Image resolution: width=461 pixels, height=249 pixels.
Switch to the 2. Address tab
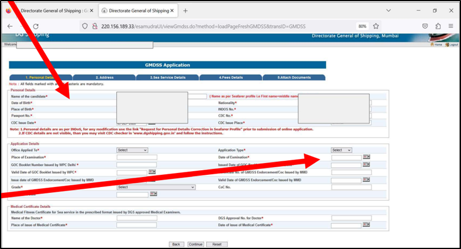(x=104, y=78)
